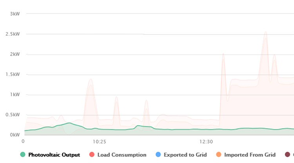Click the 3kW y-axis label
This screenshot has height=163, width=294.
click(x=15, y=14)
